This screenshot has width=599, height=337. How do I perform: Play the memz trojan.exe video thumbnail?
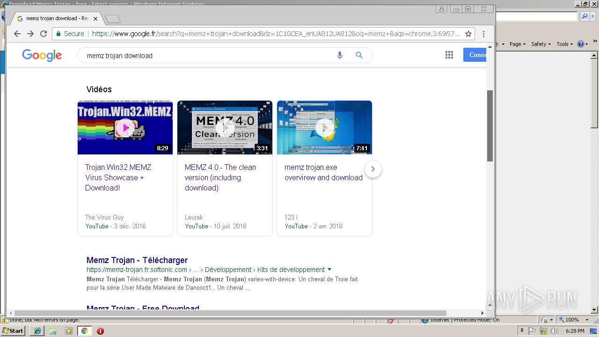coord(324,127)
